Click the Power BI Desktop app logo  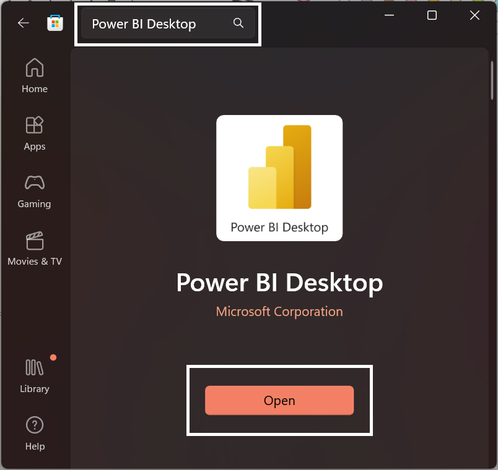[x=279, y=178]
